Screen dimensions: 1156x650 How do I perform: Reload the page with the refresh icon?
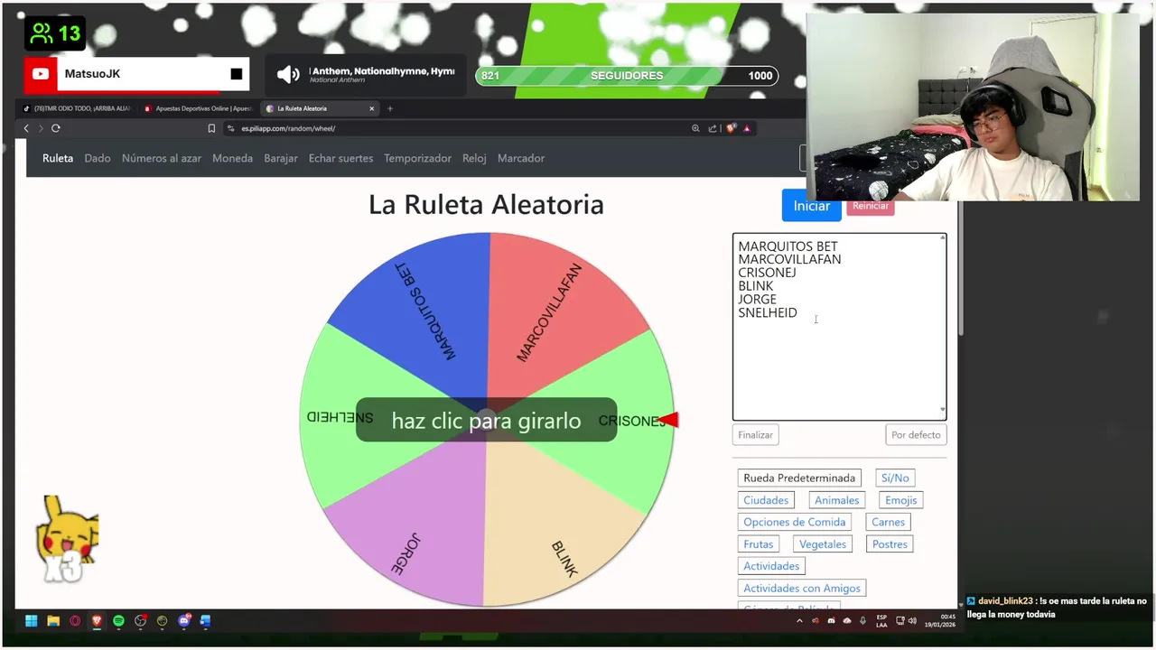point(56,128)
